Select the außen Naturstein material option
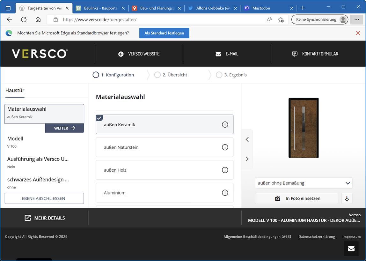 click(x=165, y=147)
